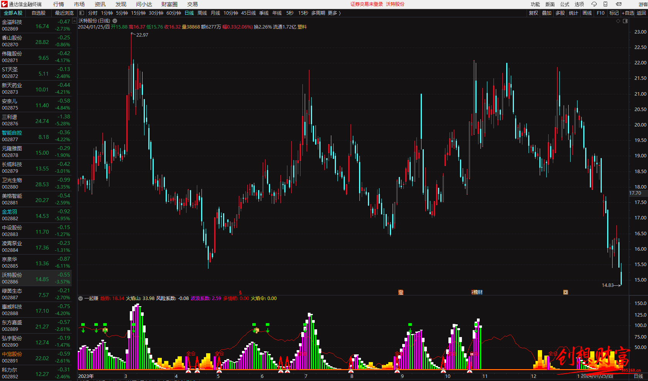This screenshot has height=381, width=648.
Task: Click the 回 marker icon on timeline
Action: click(566, 292)
